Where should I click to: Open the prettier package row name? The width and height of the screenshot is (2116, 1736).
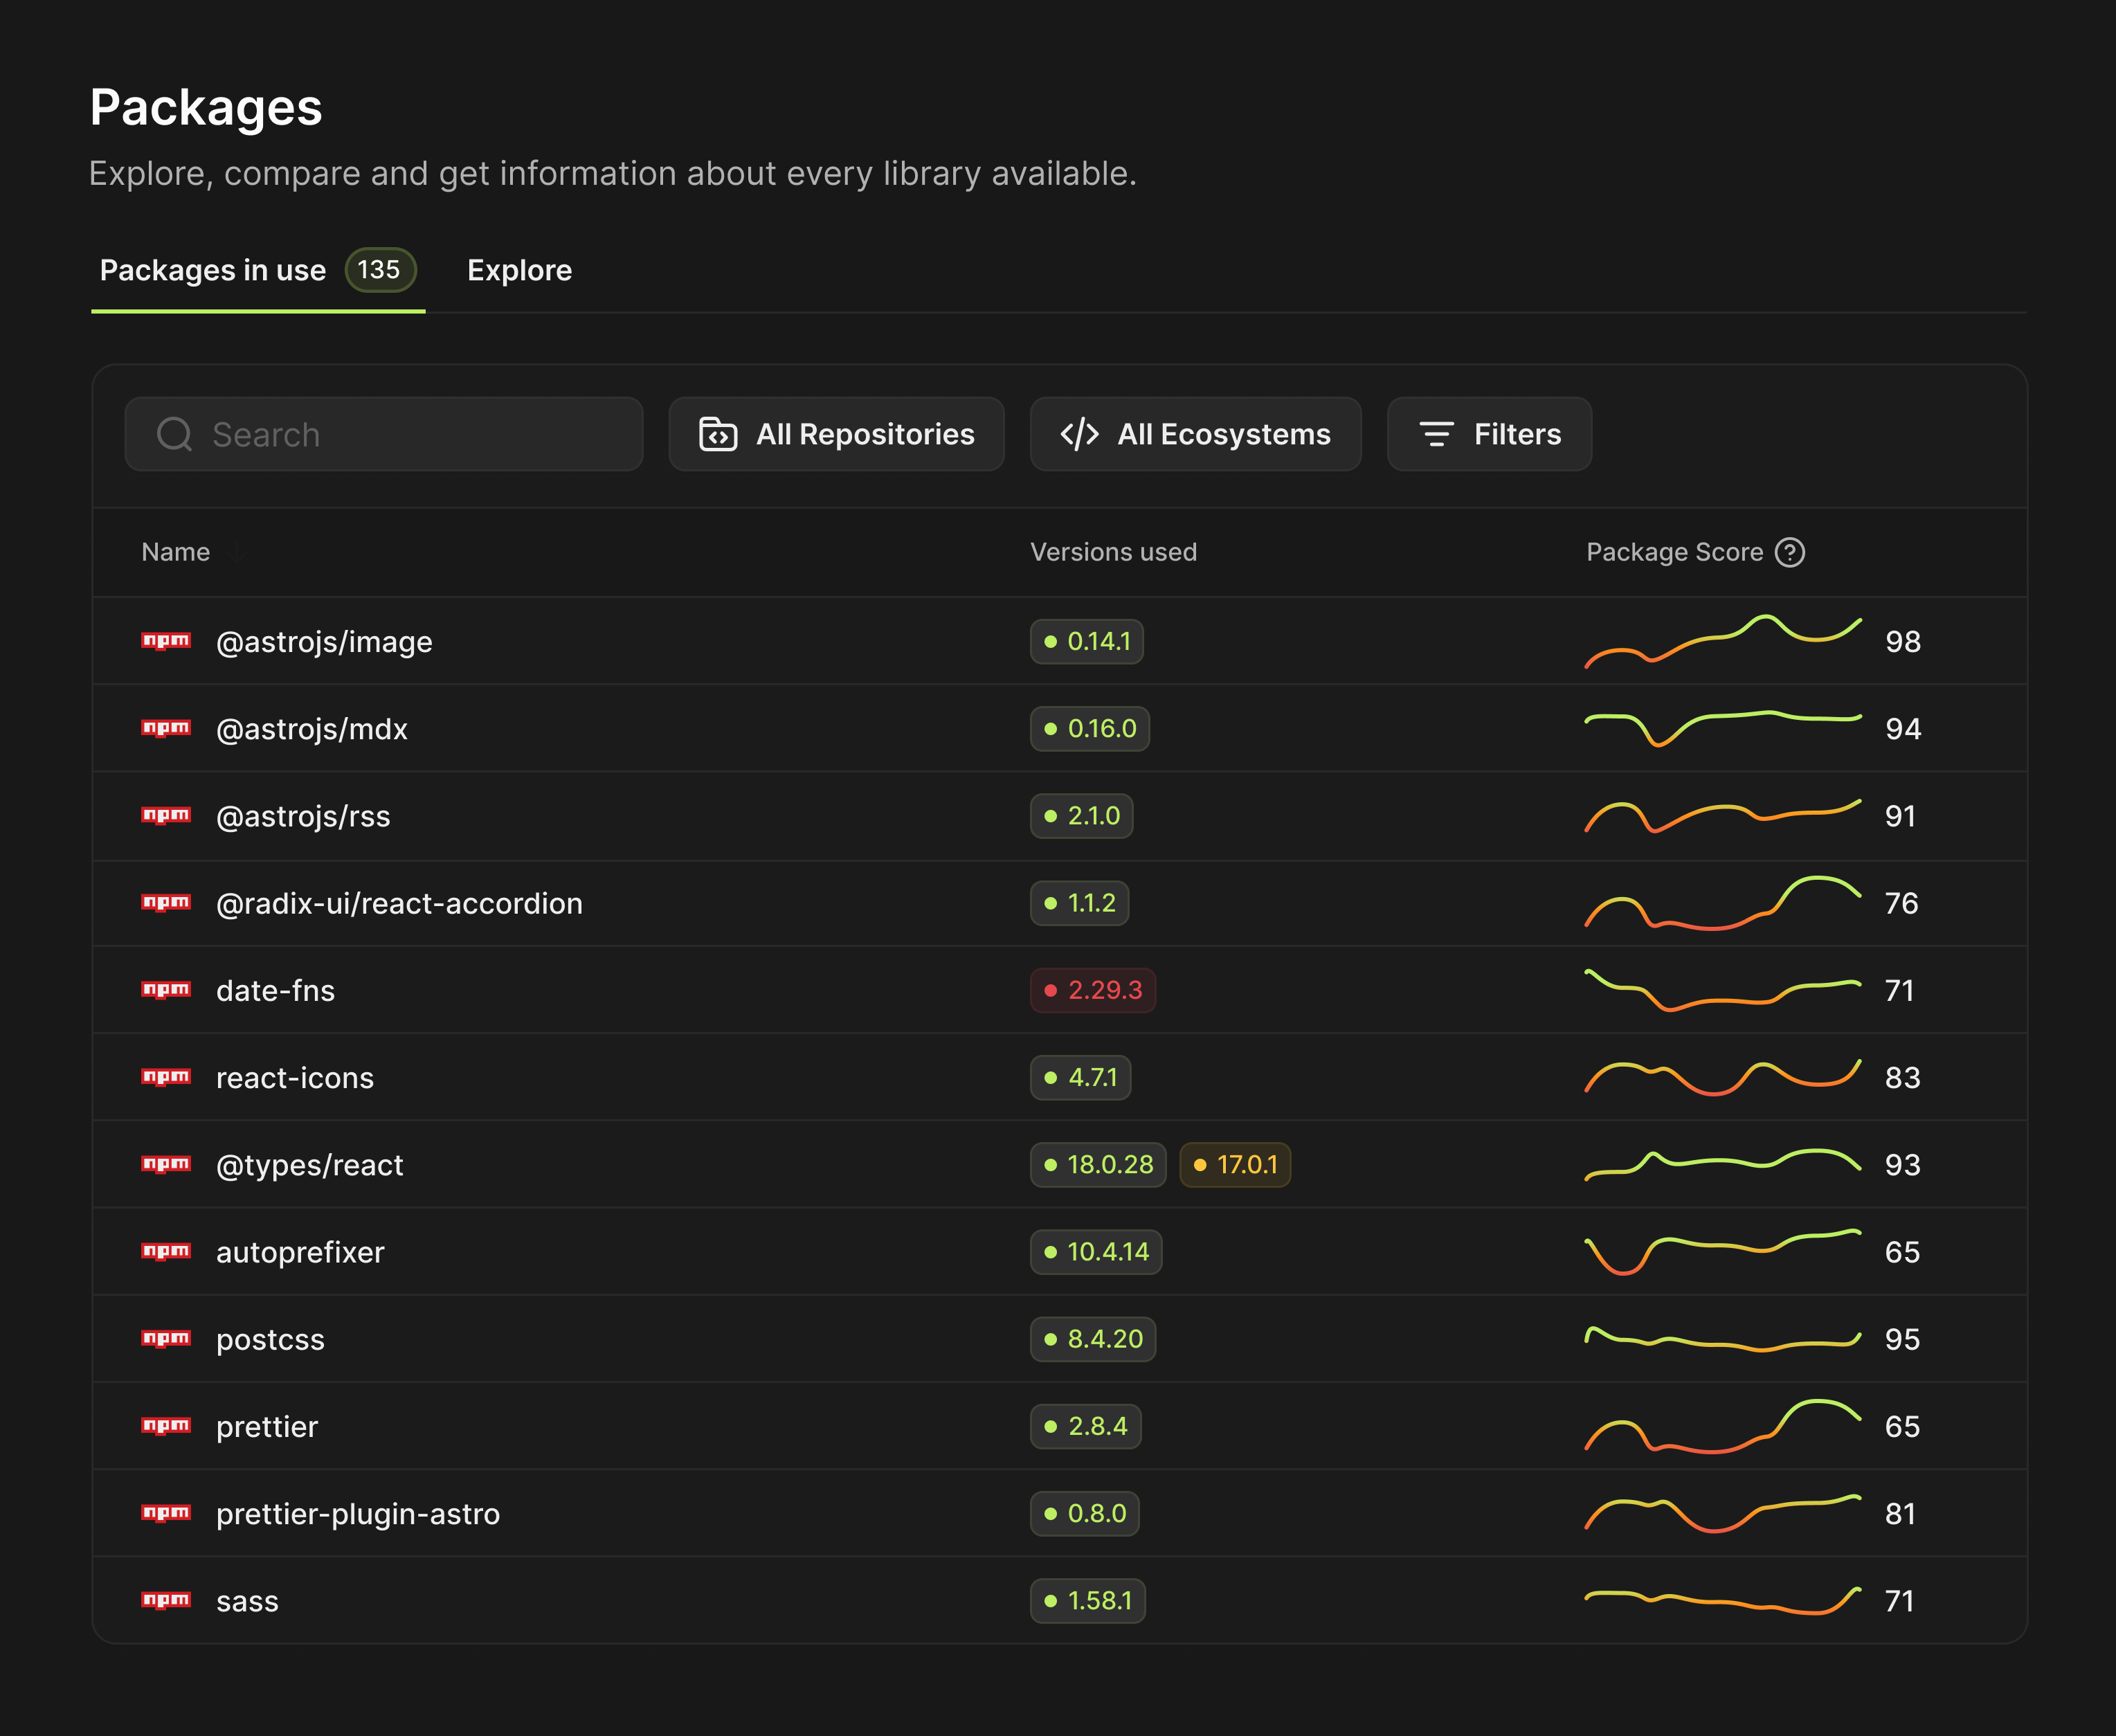point(267,1426)
